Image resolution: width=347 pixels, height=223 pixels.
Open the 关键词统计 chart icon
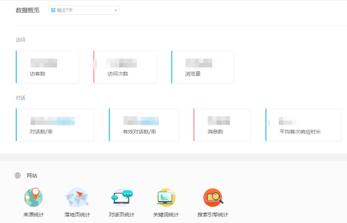click(166, 197)
